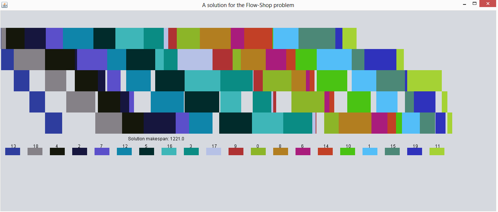The width and height of the screenshot is (498, 212).
Task: Click the dark teal job 5 bar in the fourth row
Action: click(x=202, y=102)
